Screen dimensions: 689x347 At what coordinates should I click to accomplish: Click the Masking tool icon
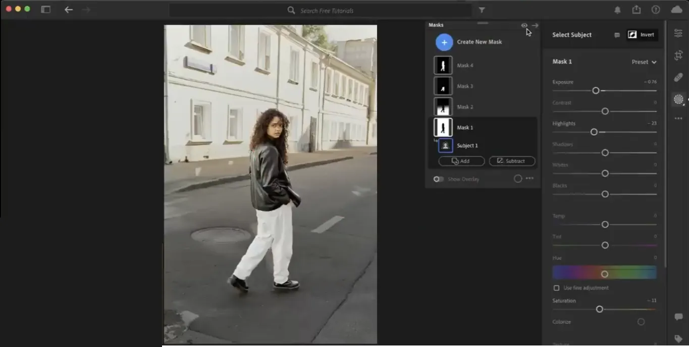[x=678, y=99]
